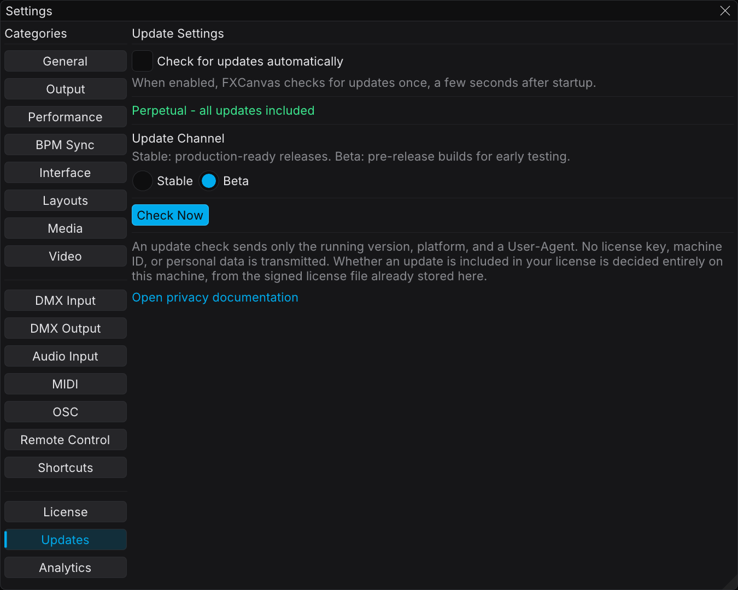738x590 pixels.
Task: Close the Settings window
Action: (725, 11)
